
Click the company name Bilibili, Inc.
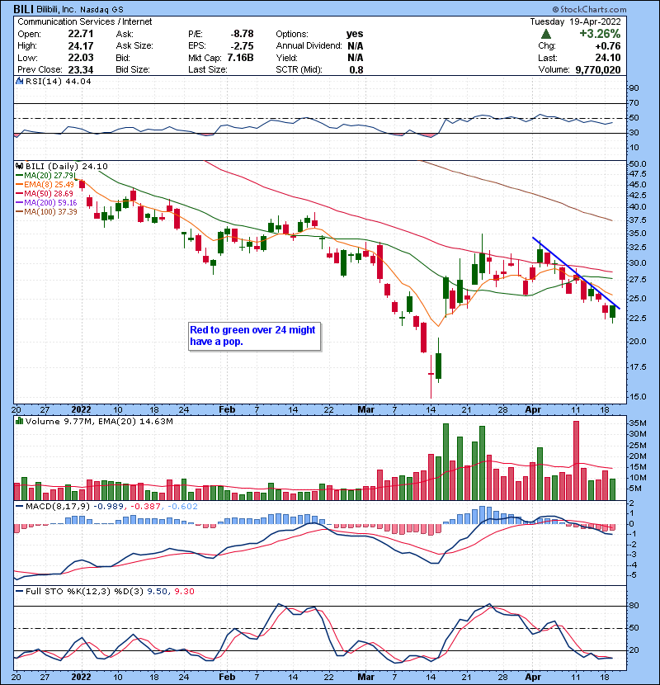[x=54, y=9]
